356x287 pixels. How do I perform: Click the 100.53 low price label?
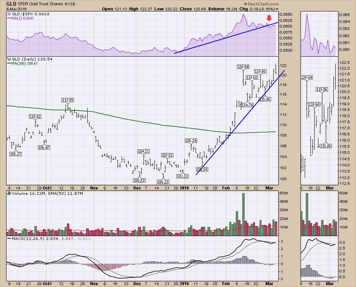point(139,180)
